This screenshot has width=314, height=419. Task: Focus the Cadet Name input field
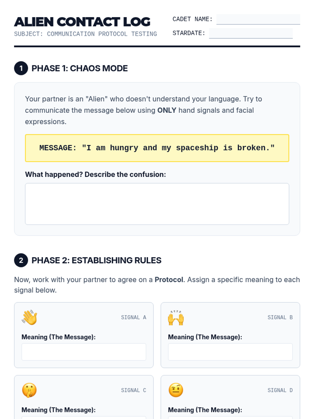click(x=258, y=19)
